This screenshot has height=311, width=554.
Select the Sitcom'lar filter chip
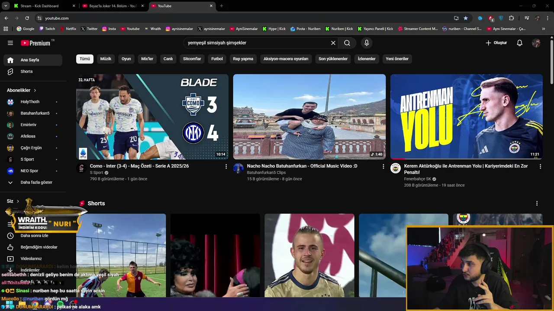tap(192, 59)
